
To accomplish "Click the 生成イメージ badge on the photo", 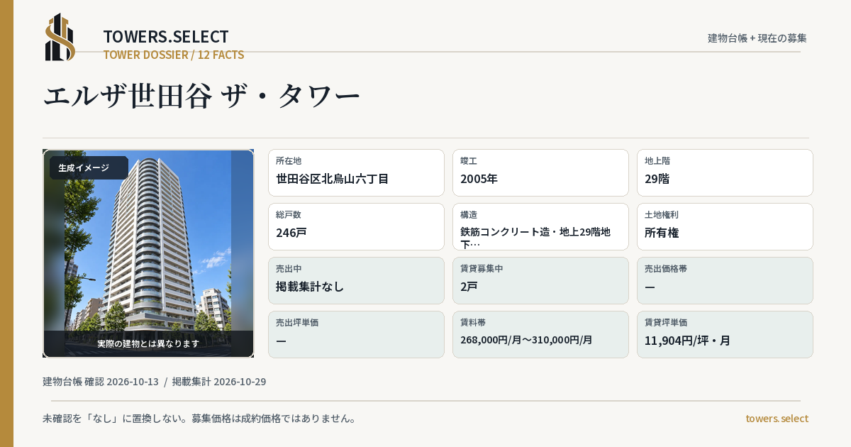I will click(x=89, y=168).
